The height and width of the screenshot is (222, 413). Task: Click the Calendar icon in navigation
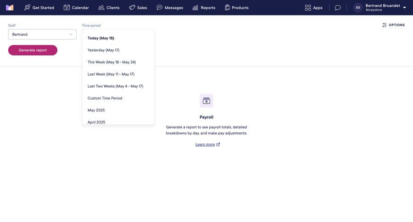(x=67, y=7)
